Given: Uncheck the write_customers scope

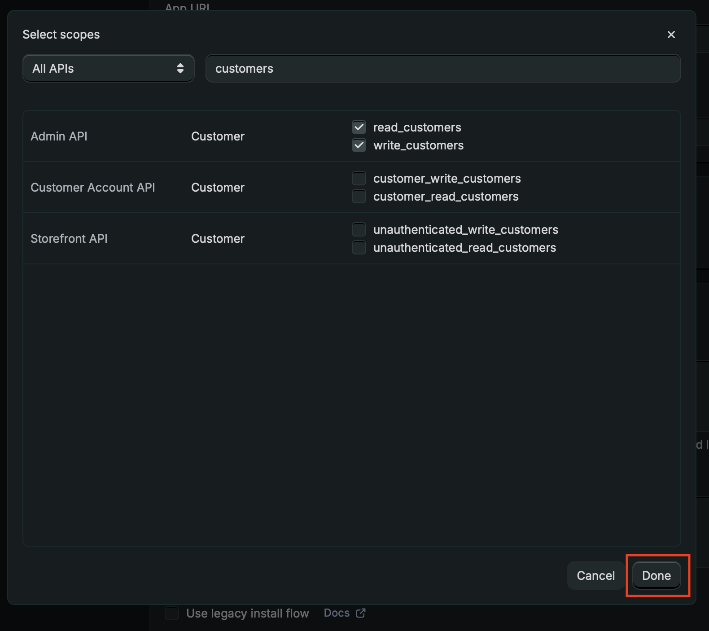Looking at the screenshot, I should [359, 145].
